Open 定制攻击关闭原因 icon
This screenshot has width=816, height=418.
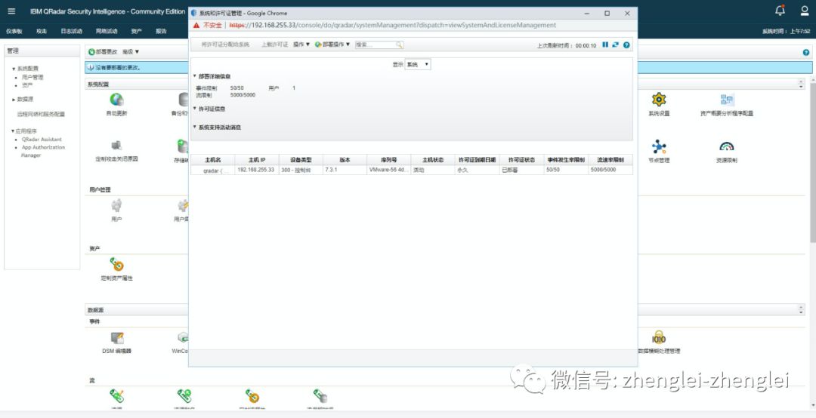[116, 146]
